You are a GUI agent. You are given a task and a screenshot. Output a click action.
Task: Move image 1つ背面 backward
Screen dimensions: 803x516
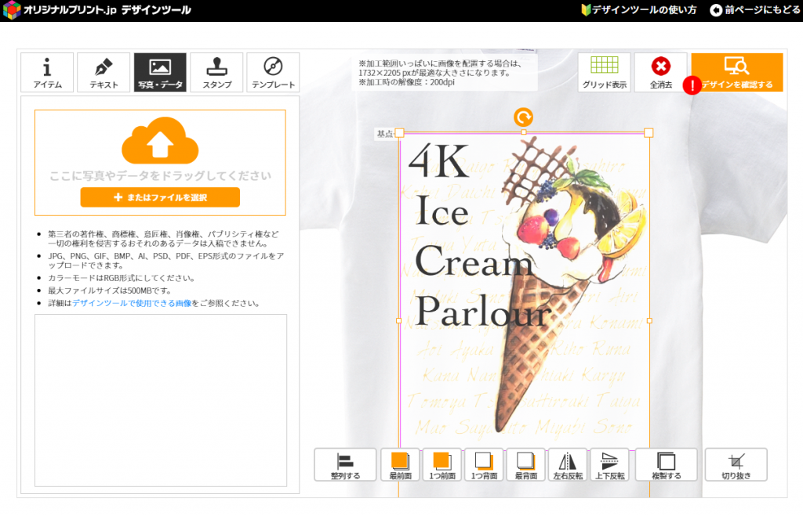point(484,465)
